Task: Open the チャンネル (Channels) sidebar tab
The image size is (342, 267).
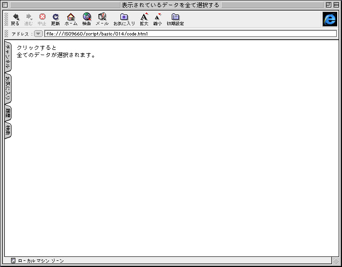Action: (7, 57)
